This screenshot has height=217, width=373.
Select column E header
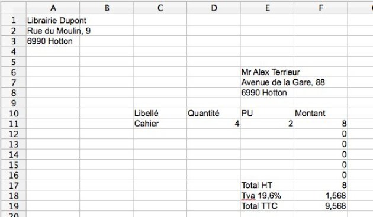267,8
